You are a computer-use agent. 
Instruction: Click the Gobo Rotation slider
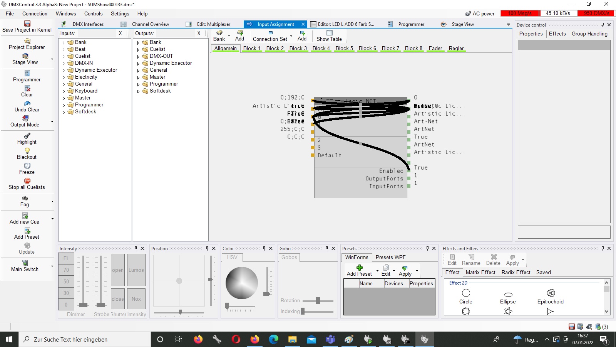[x=318, y=300]
